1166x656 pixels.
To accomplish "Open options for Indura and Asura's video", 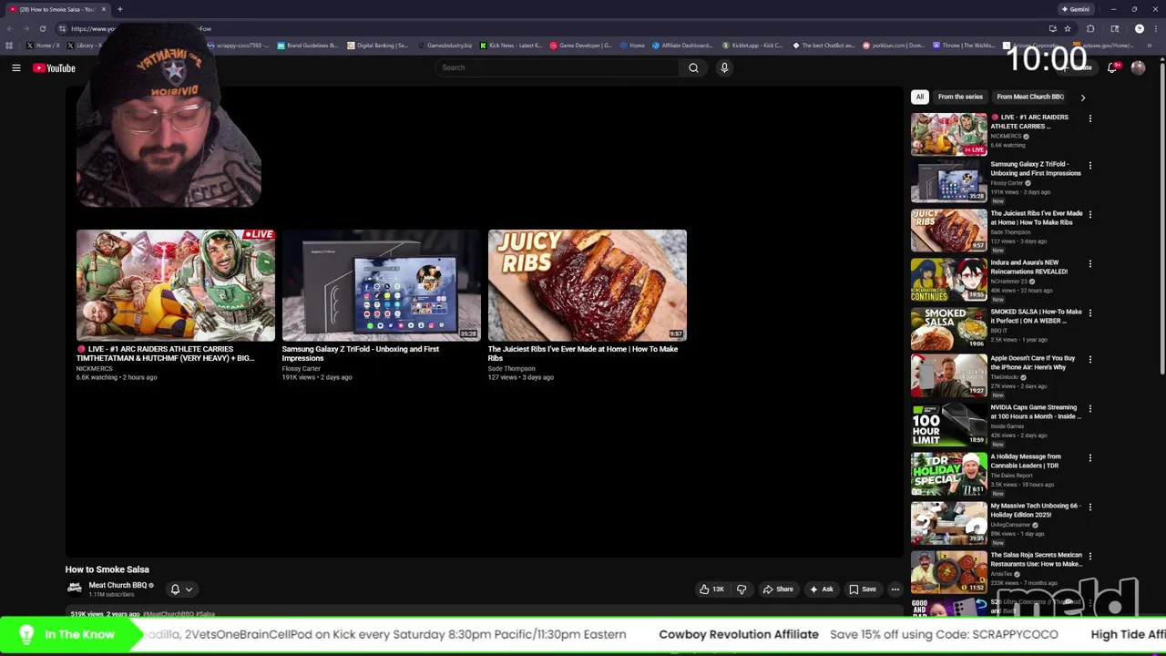I will pos(1089,264).
